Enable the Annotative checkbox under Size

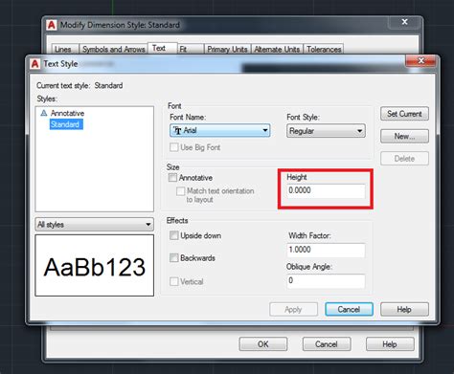tap(172, 178)
